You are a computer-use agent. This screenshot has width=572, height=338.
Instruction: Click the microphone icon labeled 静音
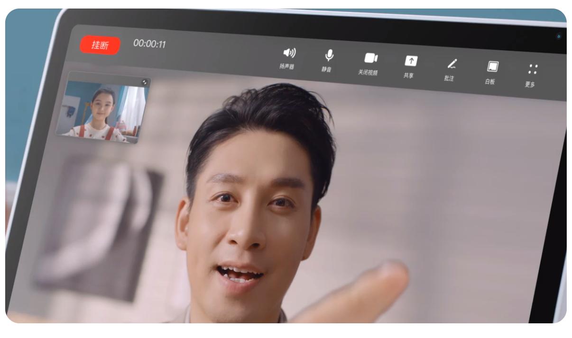330,55
